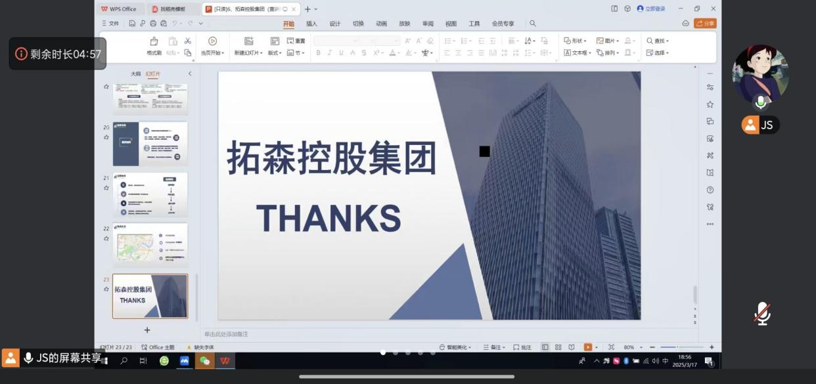This screenshot has height=384, width=816.
Task: Switch to slide sorter grid view icon
Action: 558,347
